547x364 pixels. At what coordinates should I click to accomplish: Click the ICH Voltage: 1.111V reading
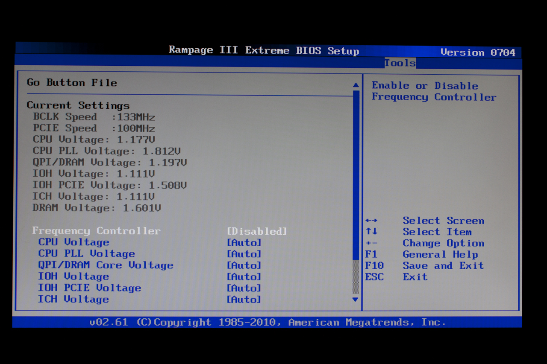(x=94, y=197)
